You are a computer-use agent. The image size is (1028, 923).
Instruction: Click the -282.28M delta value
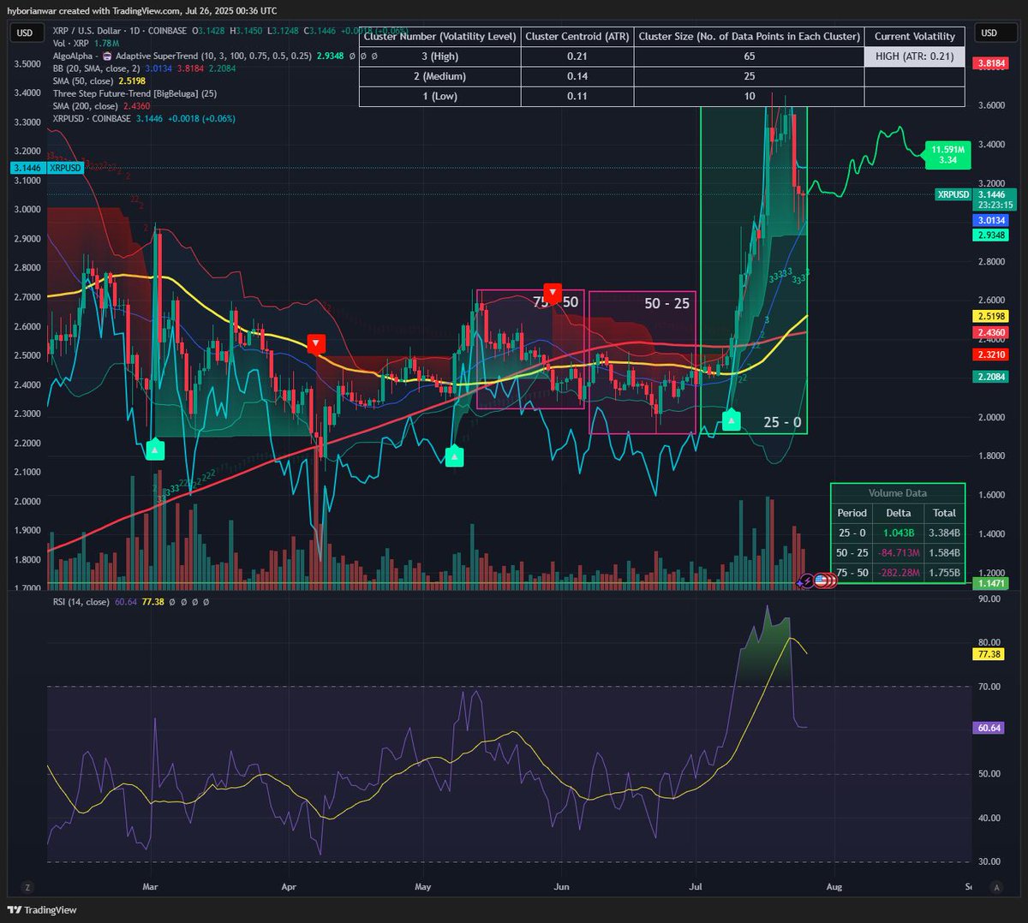click(898, 572)
